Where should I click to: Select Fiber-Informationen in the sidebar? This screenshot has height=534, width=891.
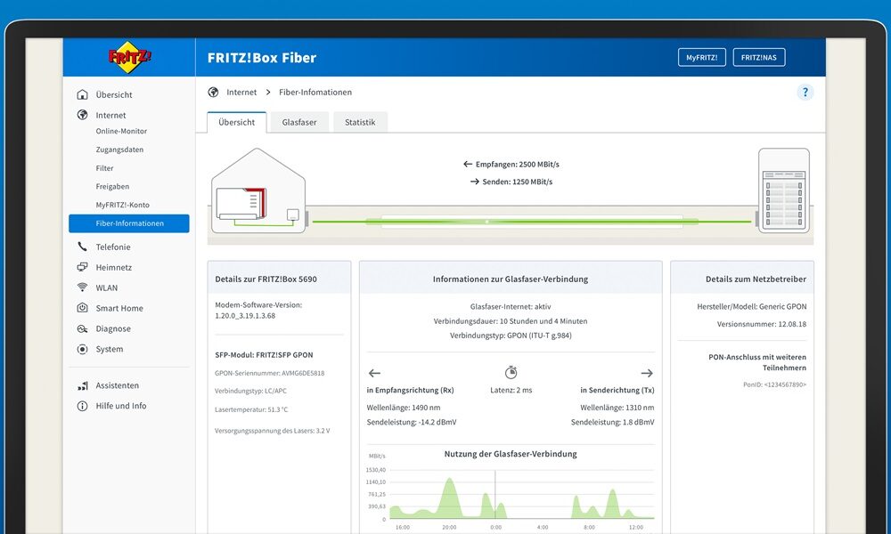click(x=129, y=223)
